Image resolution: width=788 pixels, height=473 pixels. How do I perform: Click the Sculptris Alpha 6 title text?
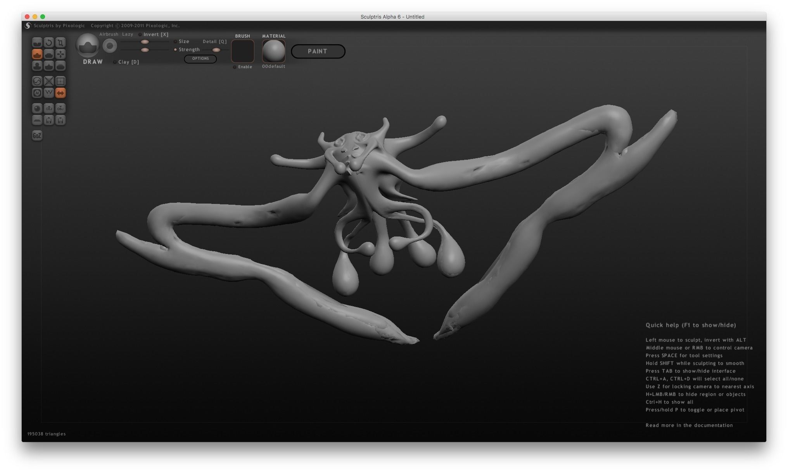click(x=392, y=17)
